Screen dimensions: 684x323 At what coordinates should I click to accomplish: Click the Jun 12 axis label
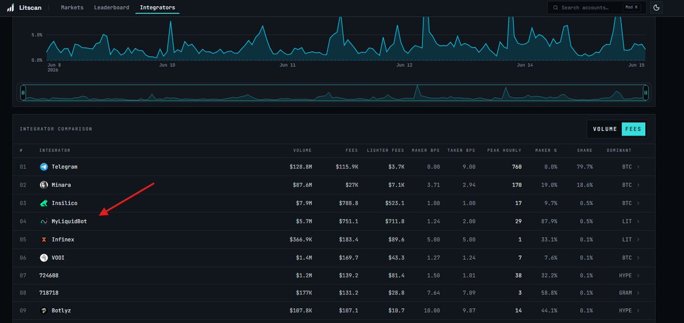tap(404, 66)
